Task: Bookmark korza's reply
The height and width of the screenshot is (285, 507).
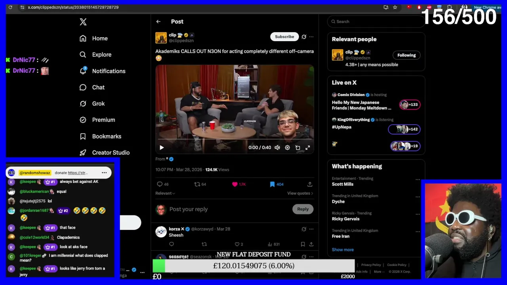Action: tap(303, 244)
